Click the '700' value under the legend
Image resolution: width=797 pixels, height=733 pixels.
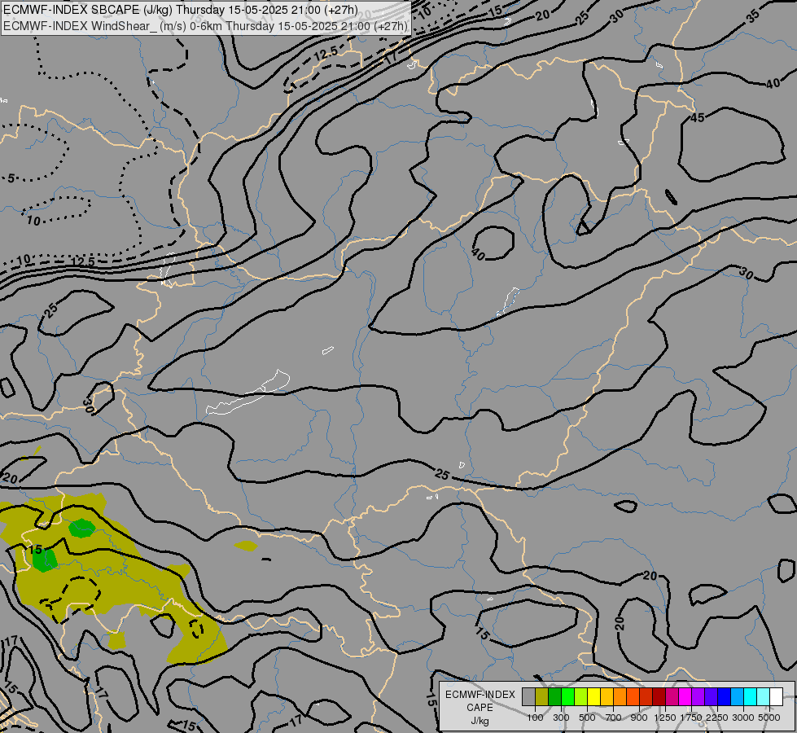coord(614,718)
